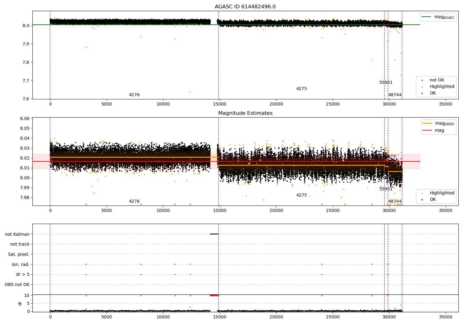463x324 pixels.
Task: Select 'not OK' legend entry in top plot
Action: (x=437, y=80)
